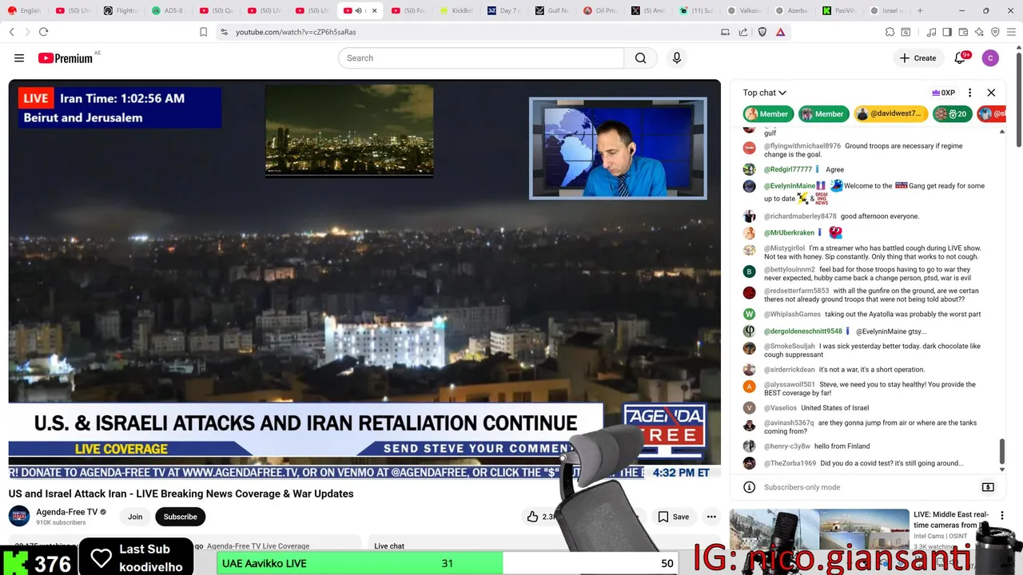Click the YouTube search magnifier button

(x=640, y=58)
